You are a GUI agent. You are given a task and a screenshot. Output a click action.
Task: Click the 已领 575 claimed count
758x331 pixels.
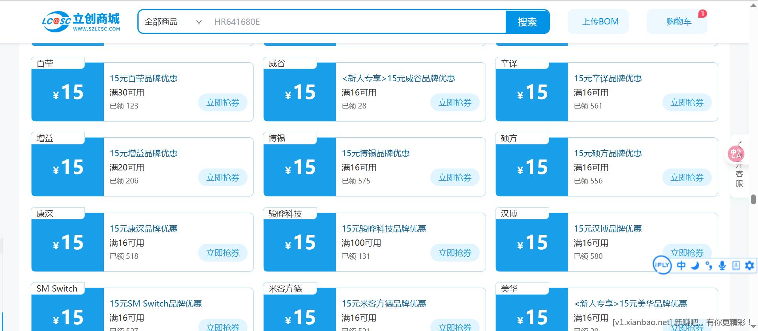[356, 181]
